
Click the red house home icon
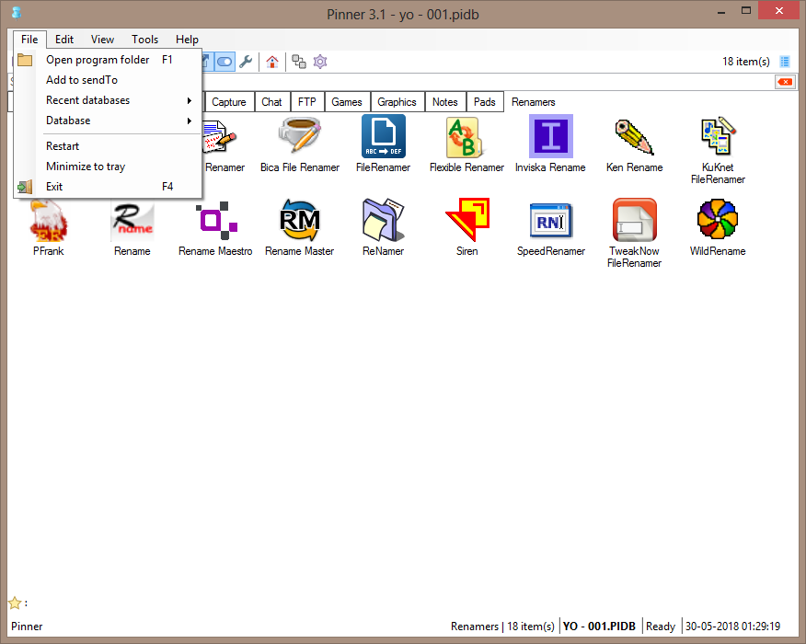272,62
